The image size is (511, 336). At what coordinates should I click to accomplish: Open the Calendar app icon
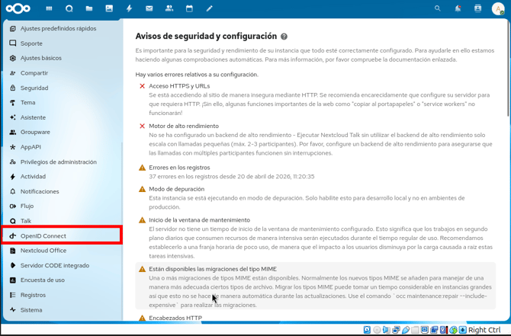(x=189, y=8)
